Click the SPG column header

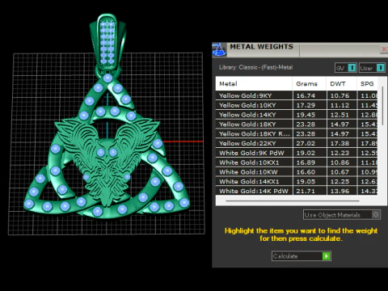[x=367, y=84]
